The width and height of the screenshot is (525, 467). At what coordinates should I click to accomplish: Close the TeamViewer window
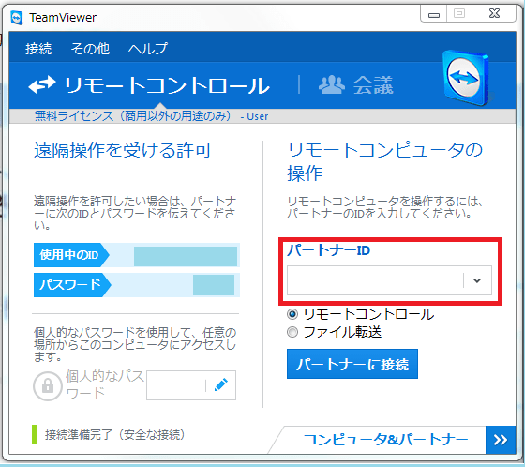[494, 13]
